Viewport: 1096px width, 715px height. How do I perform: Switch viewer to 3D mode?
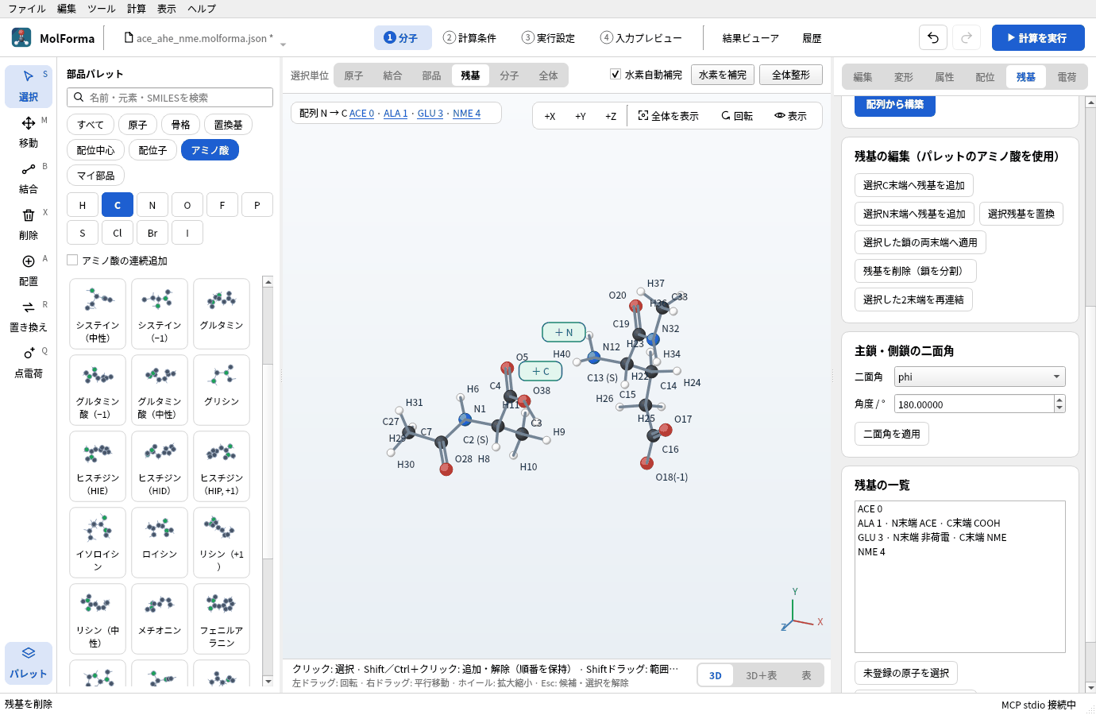click(x=716, y=675)
